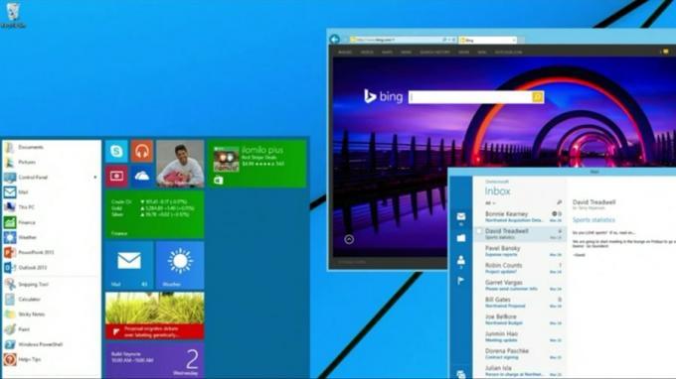The height and width of the screenshot is (379, 676).
Task: Tick the checkbox beside David Treadwell email
Action: (x=479, y=231)
